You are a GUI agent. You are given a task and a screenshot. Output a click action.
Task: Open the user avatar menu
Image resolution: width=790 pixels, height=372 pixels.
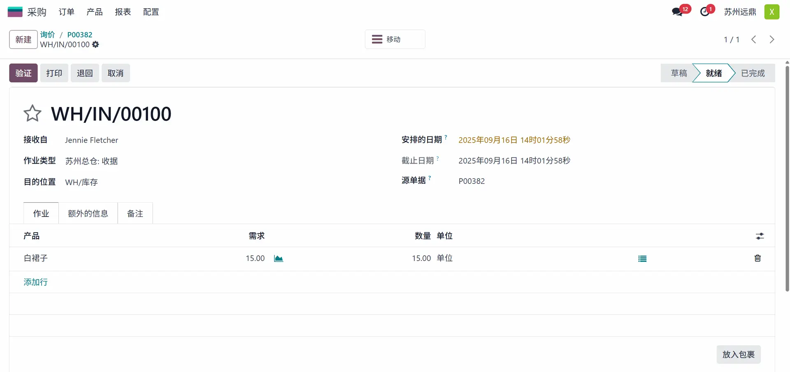771,12
